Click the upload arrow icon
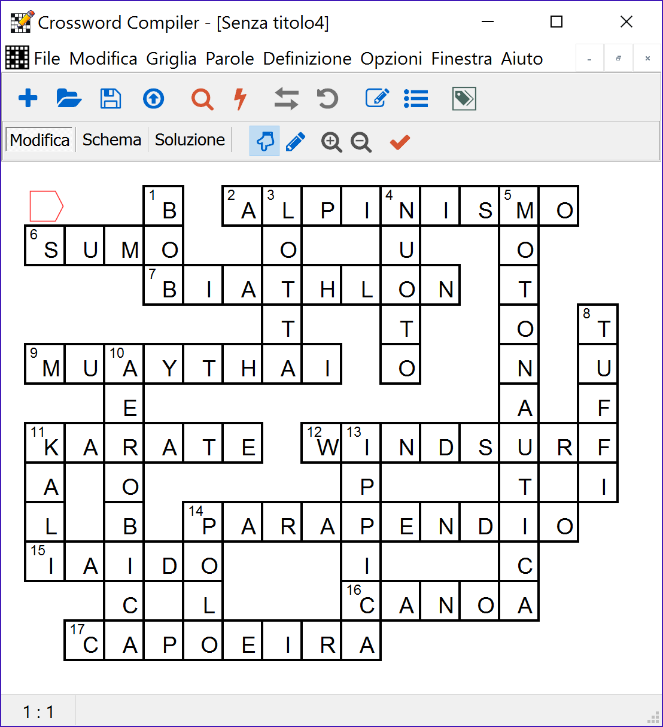The height and width of the screenshot is (727, 663). tap(153, 98)
